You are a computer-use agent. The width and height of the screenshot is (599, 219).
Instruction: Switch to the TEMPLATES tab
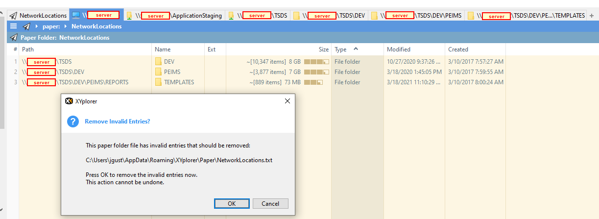coord(526,15)
